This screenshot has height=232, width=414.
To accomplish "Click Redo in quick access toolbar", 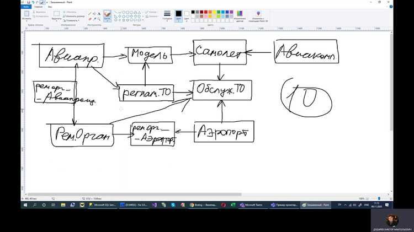I will [37, 2].
